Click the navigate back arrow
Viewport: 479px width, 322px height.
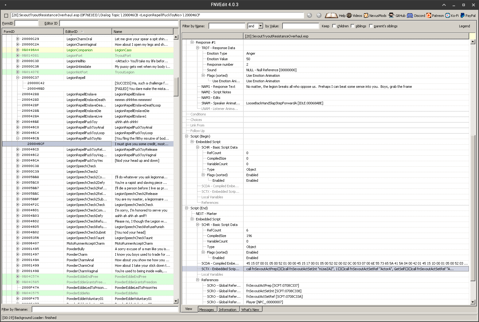[x=310, y=15]
